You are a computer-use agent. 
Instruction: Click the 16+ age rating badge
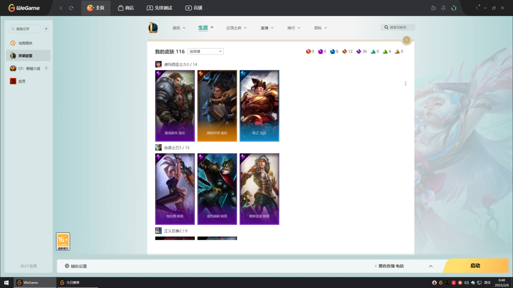63,242
